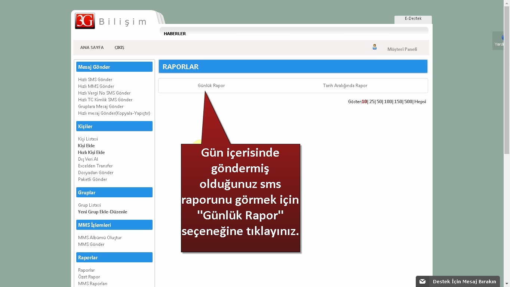510x287 pixels.
Task: Select the Günlük Rapor option
Action: pos(211,86)
